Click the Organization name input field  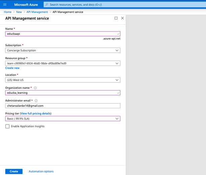[63, 93]
